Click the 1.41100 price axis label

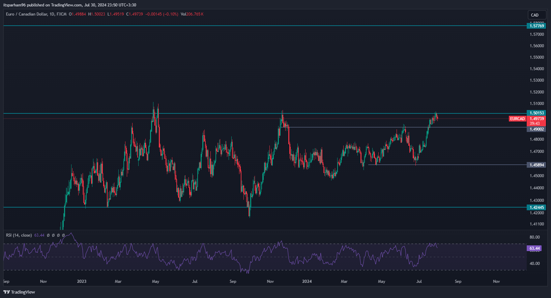coord(537,224)
